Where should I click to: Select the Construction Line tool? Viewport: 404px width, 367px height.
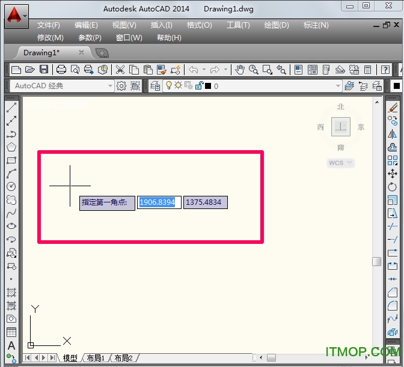[x=11, y=121]
